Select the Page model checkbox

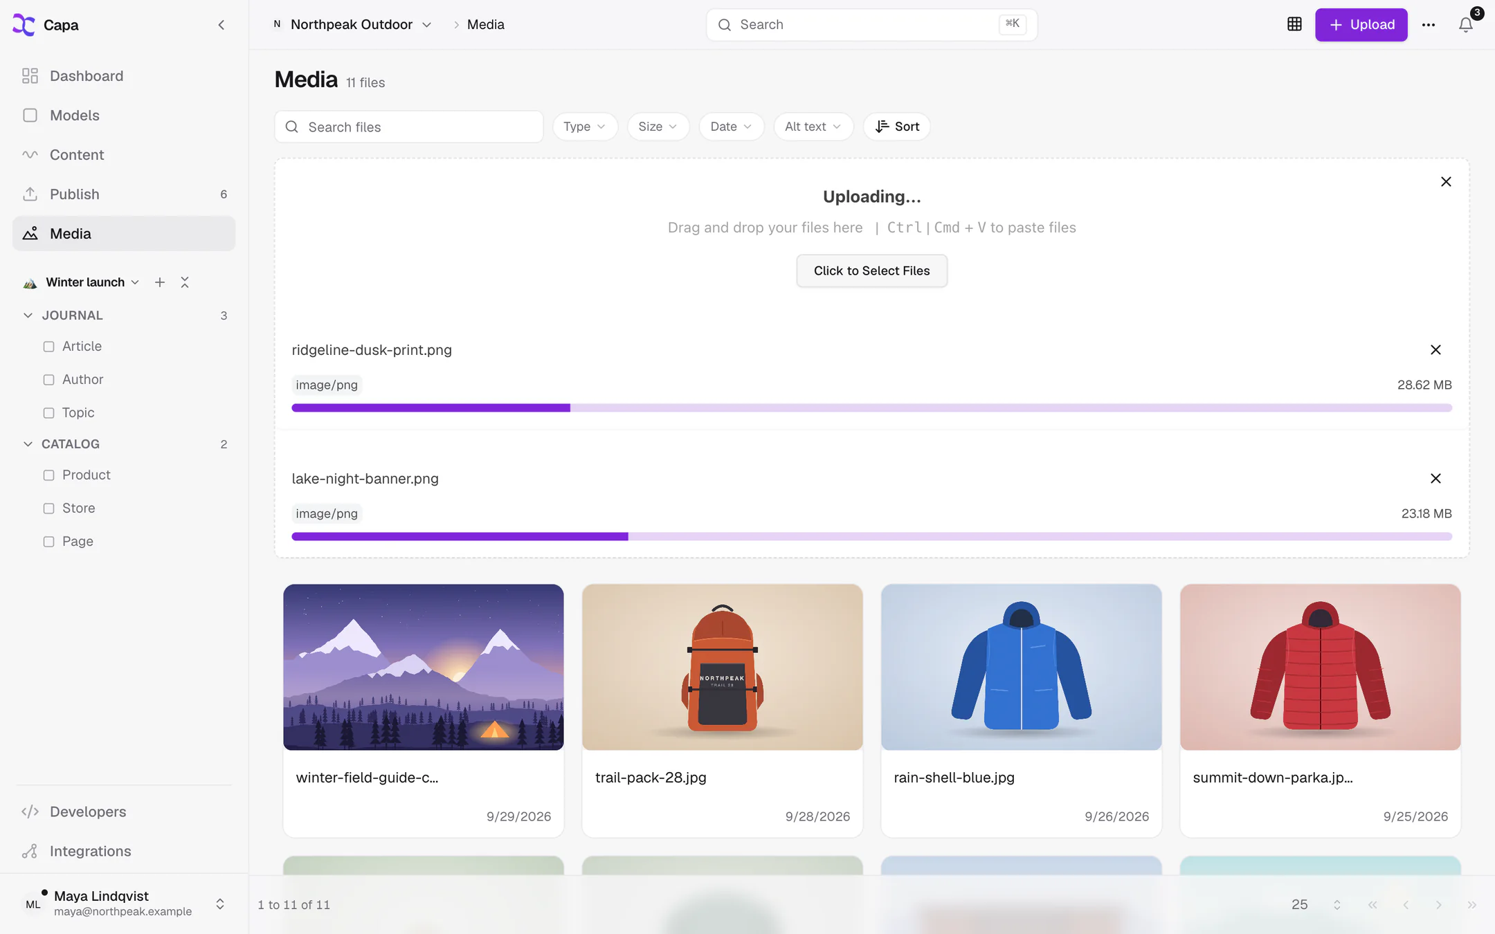pos(48,542)
